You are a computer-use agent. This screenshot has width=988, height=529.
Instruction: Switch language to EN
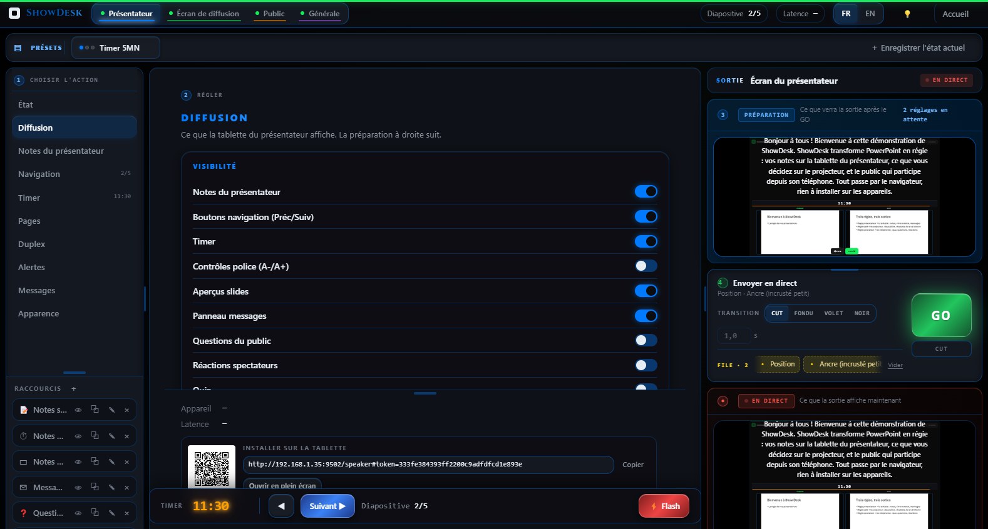(870, 14)
